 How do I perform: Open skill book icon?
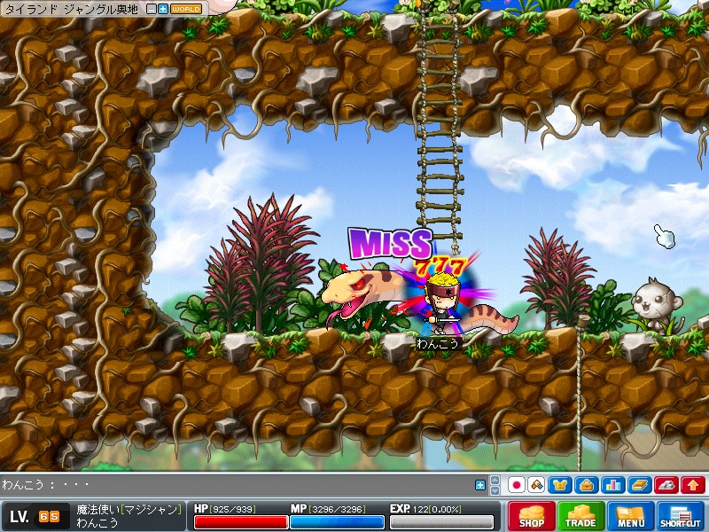coord(640,485)
